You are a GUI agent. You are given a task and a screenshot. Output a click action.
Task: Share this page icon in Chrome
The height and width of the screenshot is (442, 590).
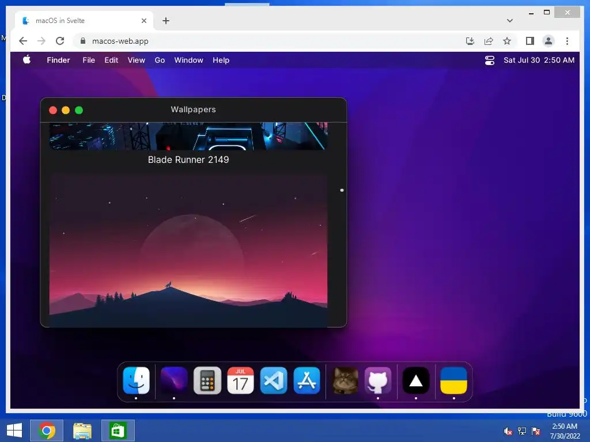(x=489, y=41)
